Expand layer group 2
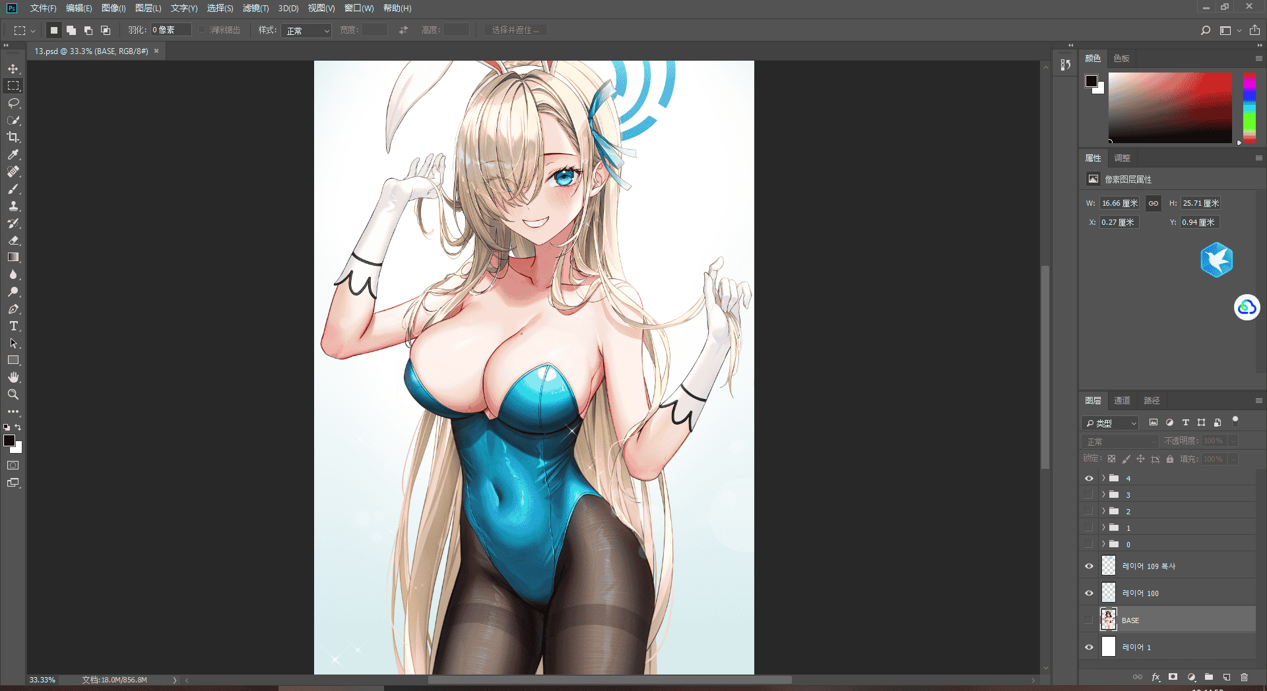Screen dimensions: 1267x691 click(1103, 511)
